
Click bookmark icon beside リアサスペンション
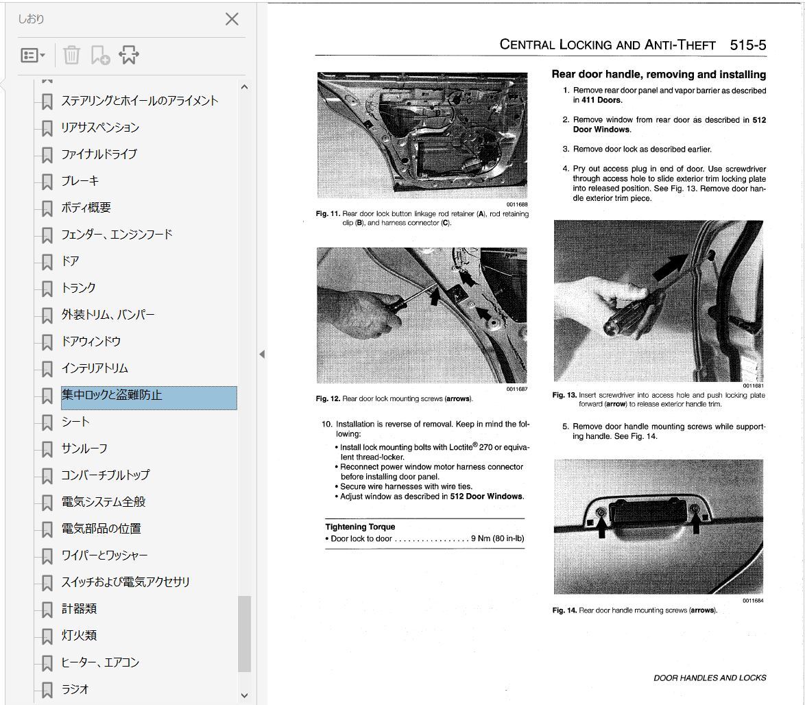[47, 128]
